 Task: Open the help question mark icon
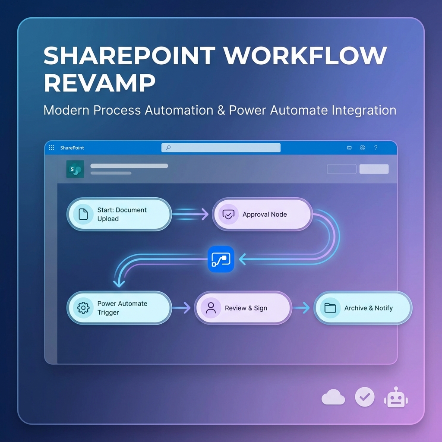376,148
